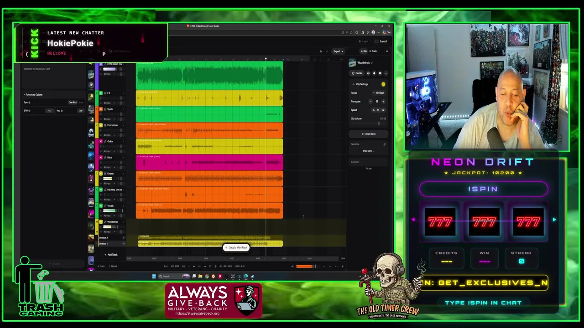584x328 pixels.
Task: Adjust the Clip Volume slider
Action: pos(369,123)
